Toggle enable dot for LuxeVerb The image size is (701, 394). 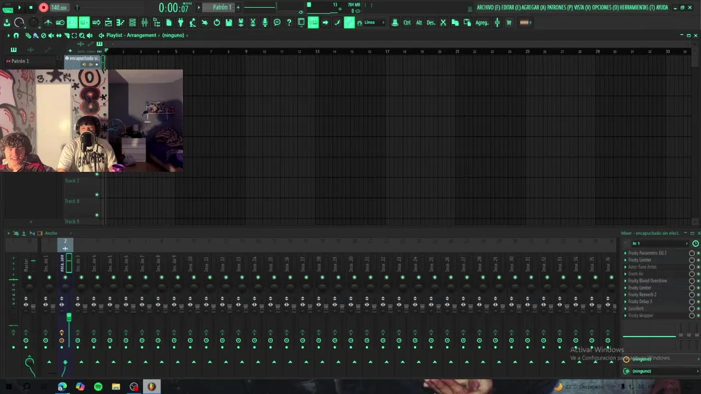click(698, 309)
